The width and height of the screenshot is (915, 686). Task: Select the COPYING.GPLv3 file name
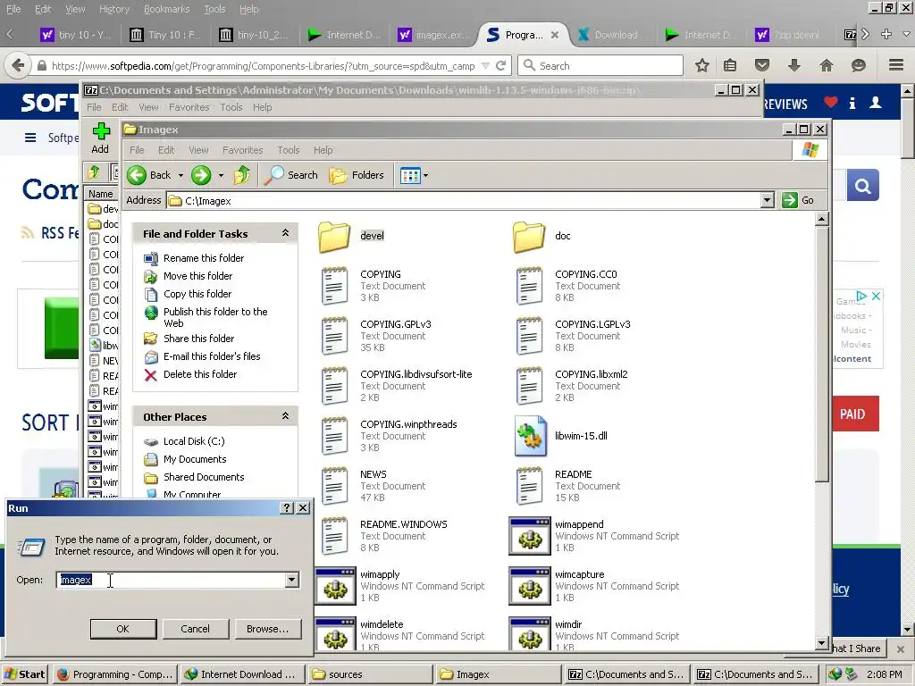point(396,323)
